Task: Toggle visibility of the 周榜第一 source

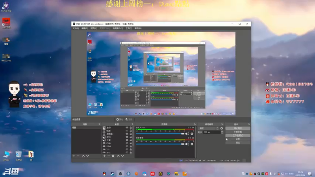Action: click(127, 134)
